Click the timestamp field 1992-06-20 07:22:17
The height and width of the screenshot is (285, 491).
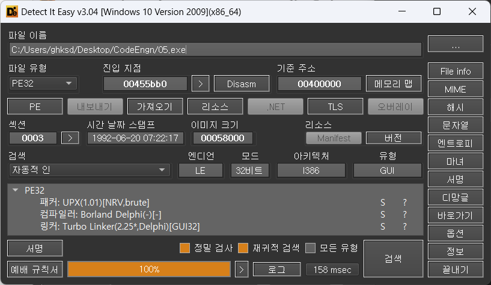pyautogui.click(x=135, y=138)
